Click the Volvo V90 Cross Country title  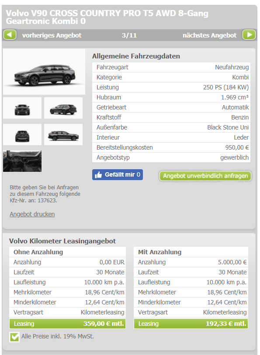(107, 17)
